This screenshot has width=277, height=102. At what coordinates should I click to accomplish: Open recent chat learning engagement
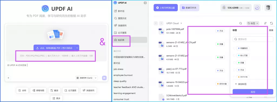click(124, 93)
